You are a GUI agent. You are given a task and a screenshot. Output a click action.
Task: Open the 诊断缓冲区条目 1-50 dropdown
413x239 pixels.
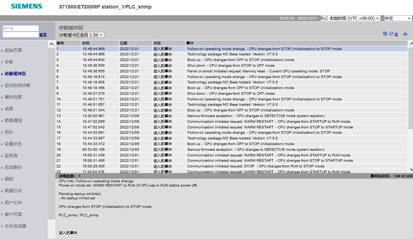(x=81, y=35)
